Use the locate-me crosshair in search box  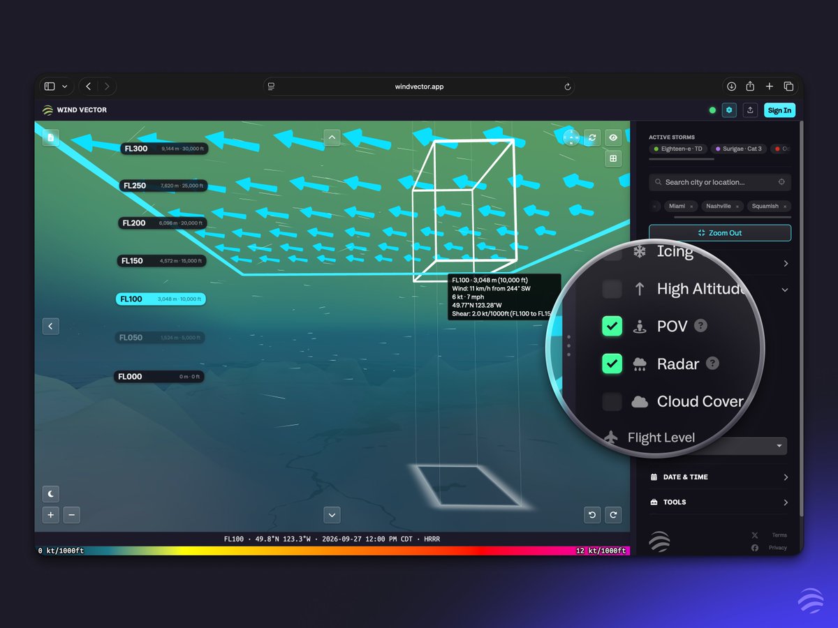781,182
